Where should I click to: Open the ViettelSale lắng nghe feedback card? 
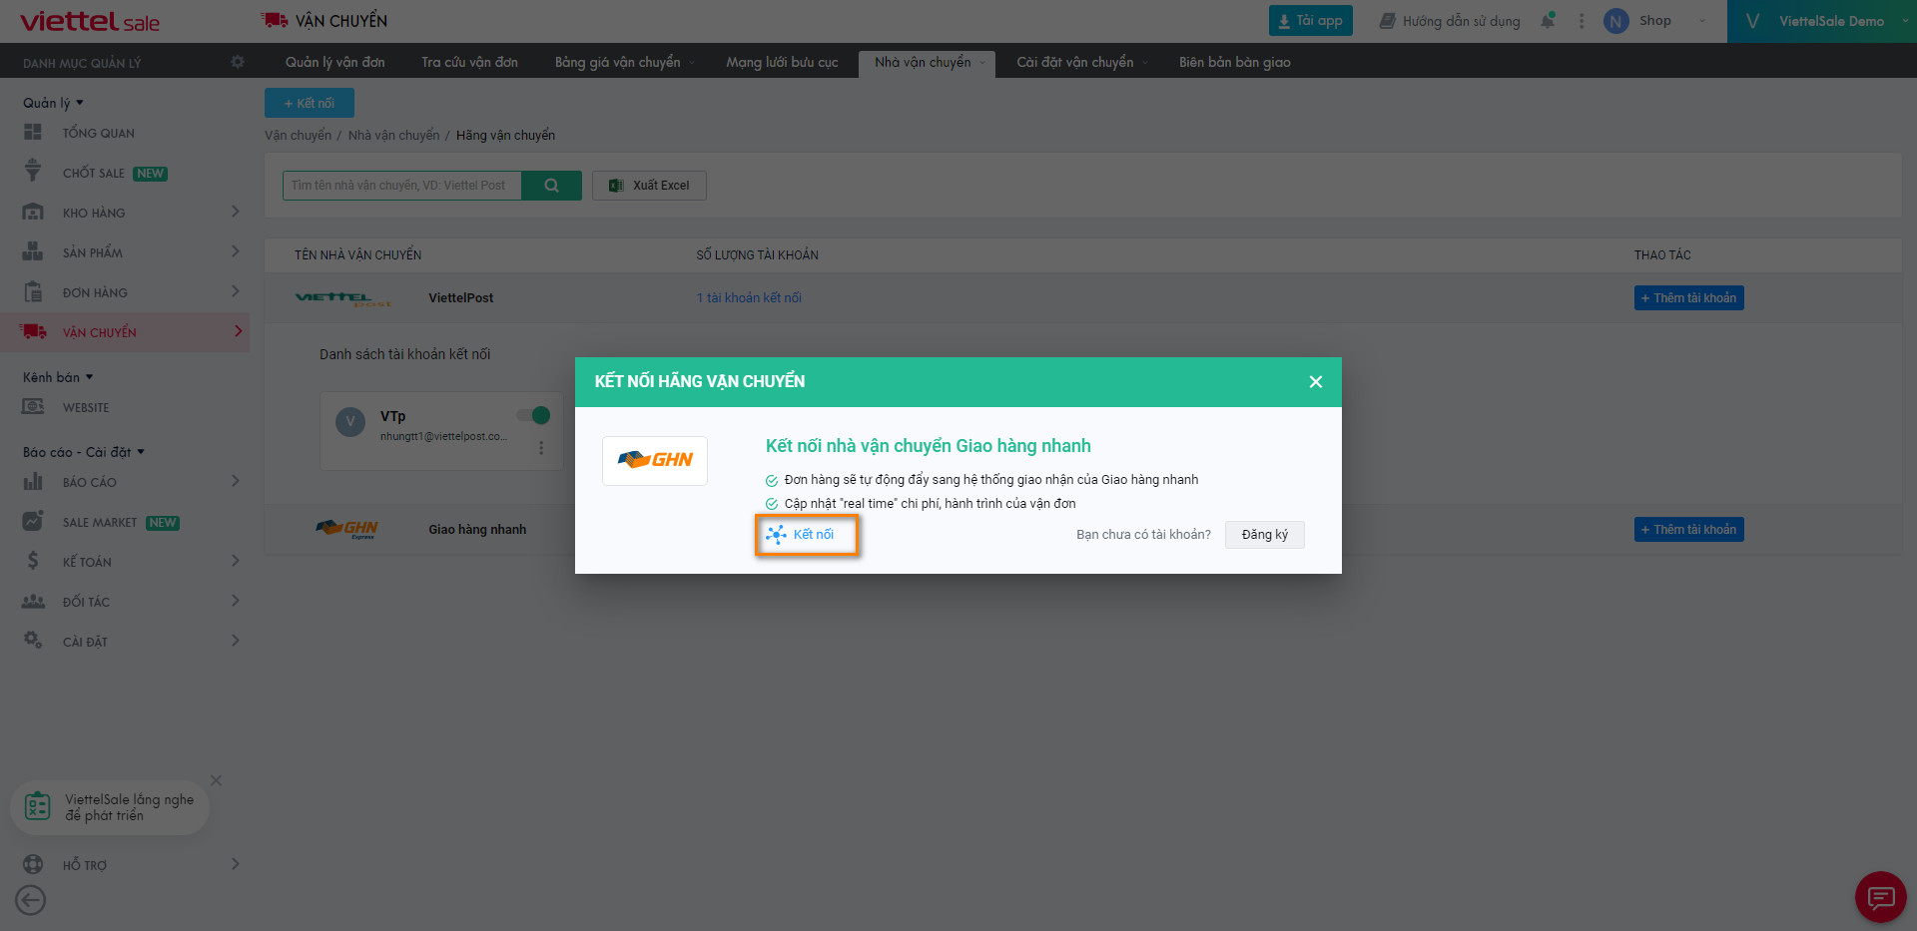click(110, 807)
